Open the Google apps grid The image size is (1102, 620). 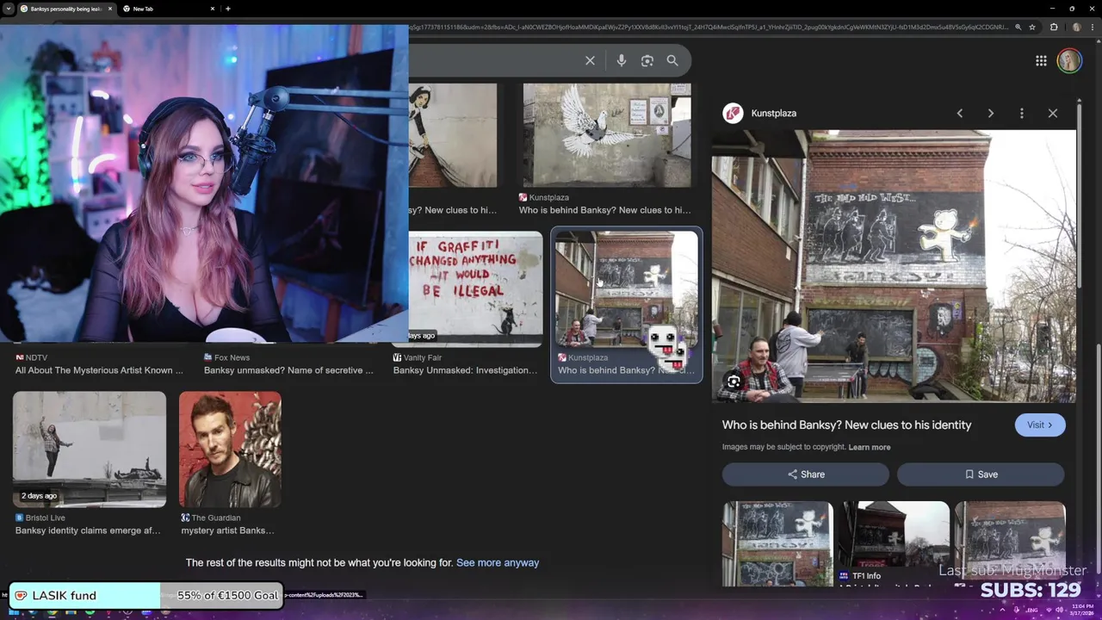[1041, 60]
